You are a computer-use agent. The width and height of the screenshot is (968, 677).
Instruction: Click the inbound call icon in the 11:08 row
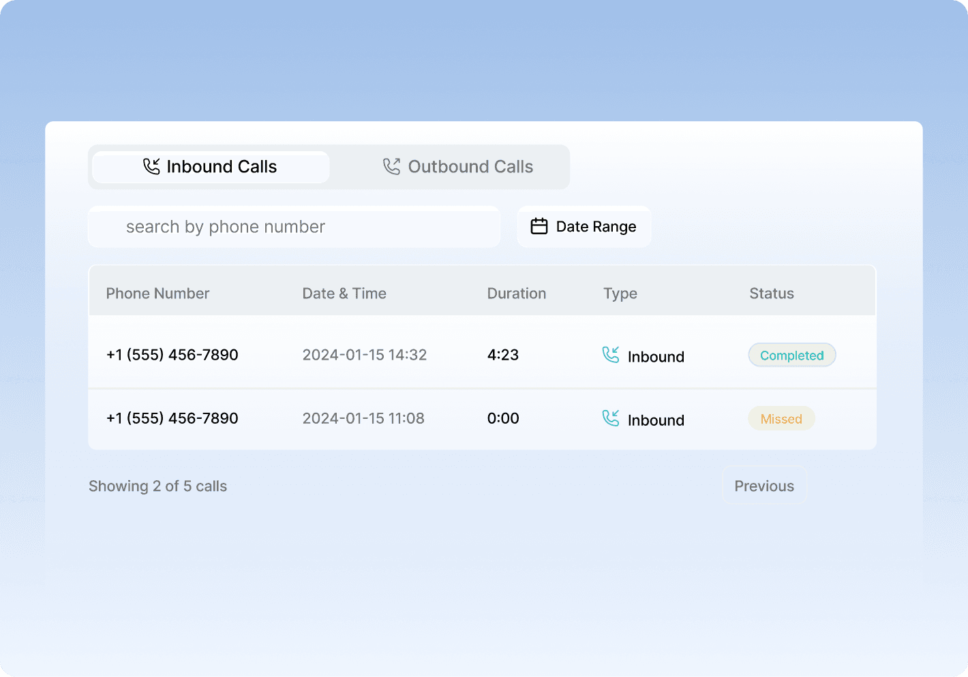tap(611, 418)
